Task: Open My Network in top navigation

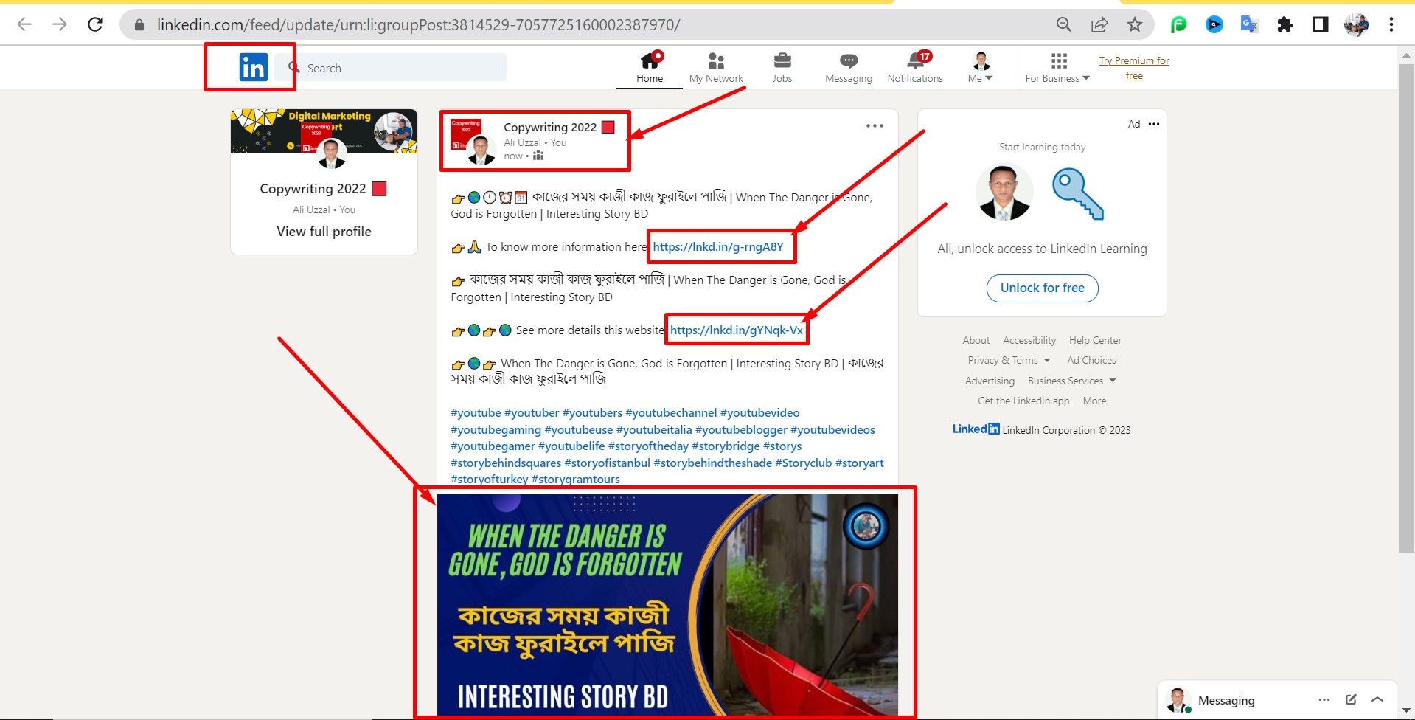Action: 716,68
